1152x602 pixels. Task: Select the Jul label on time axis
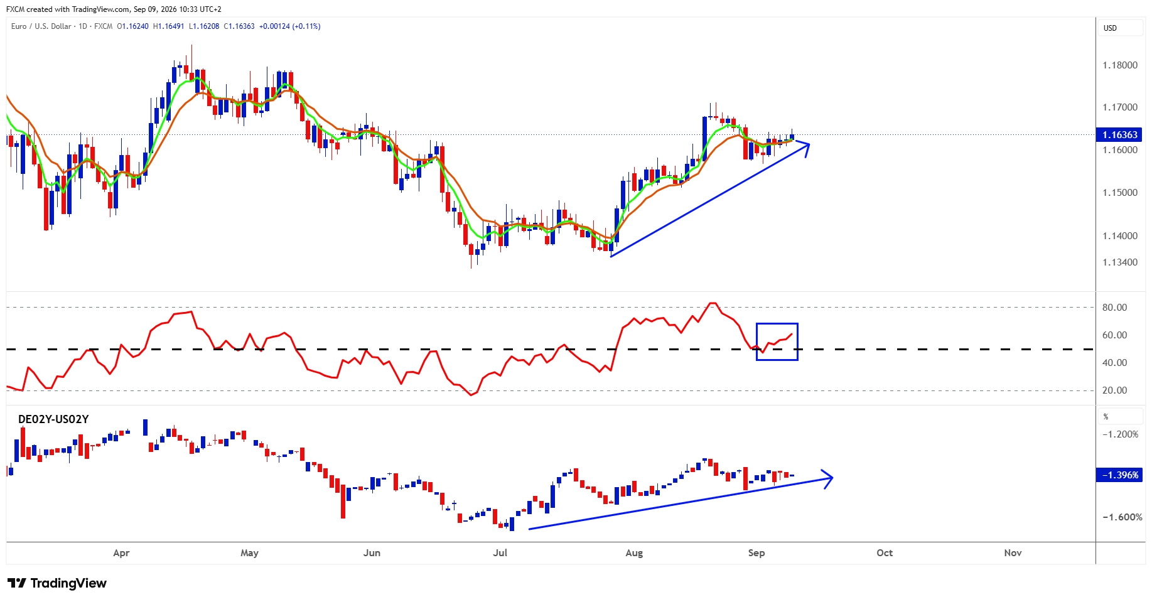click(500, 553)
